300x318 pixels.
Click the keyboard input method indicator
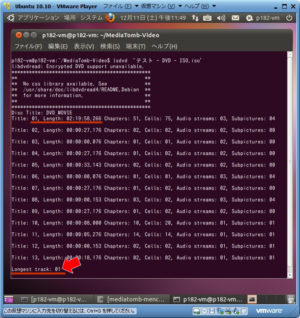[207, 18]
